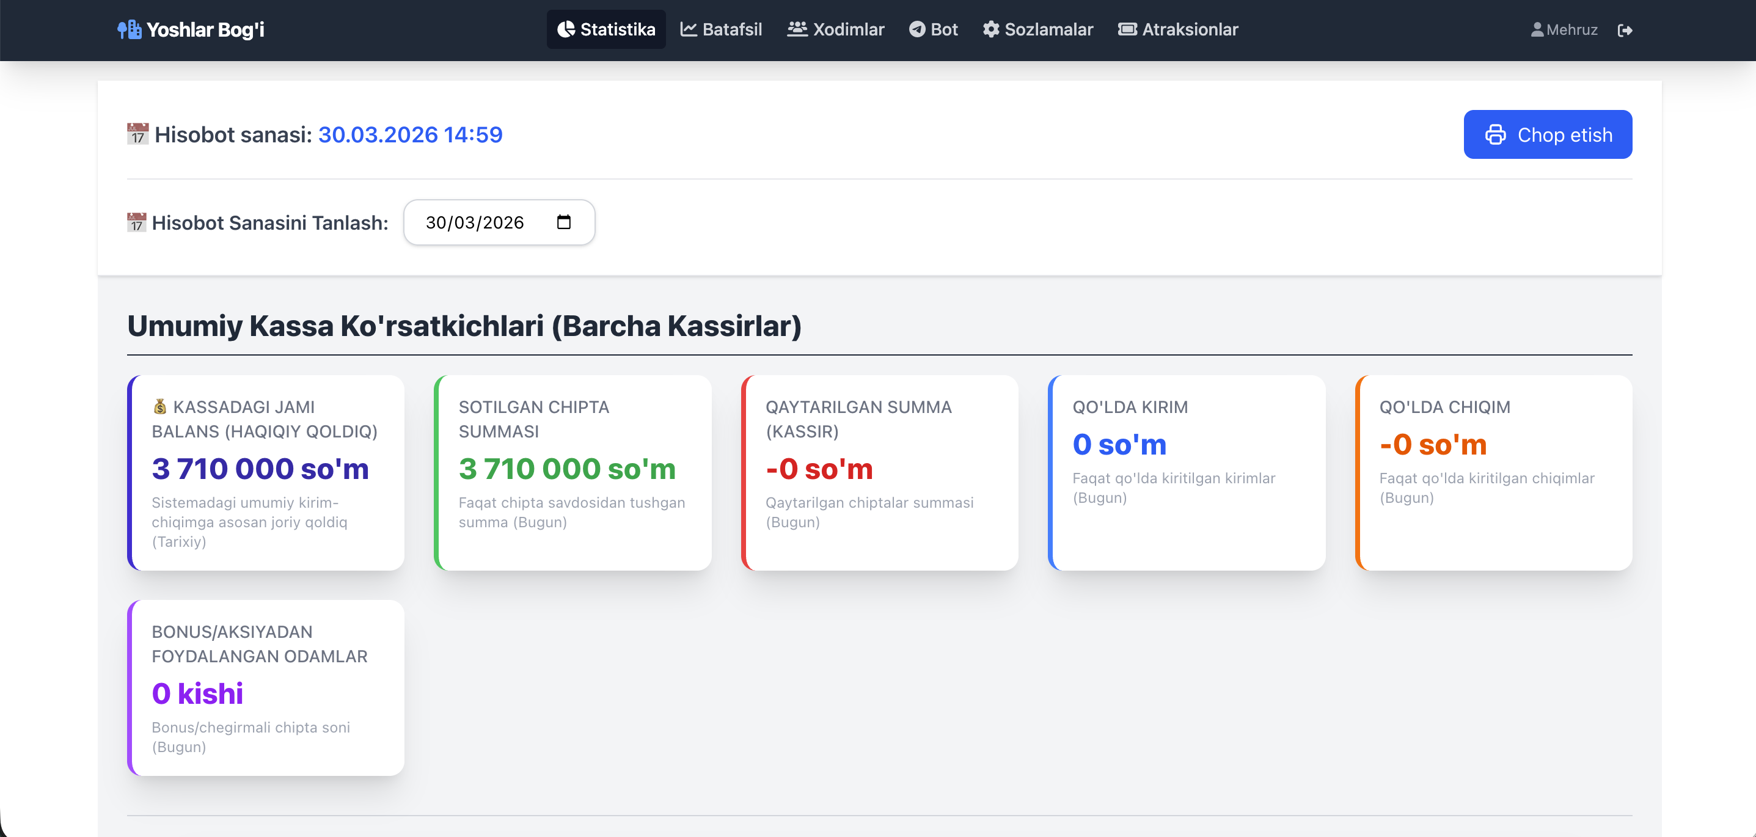Click the Yoshlar Bog'i park logo icon
1756x837 pixels.
click(130, 29)
